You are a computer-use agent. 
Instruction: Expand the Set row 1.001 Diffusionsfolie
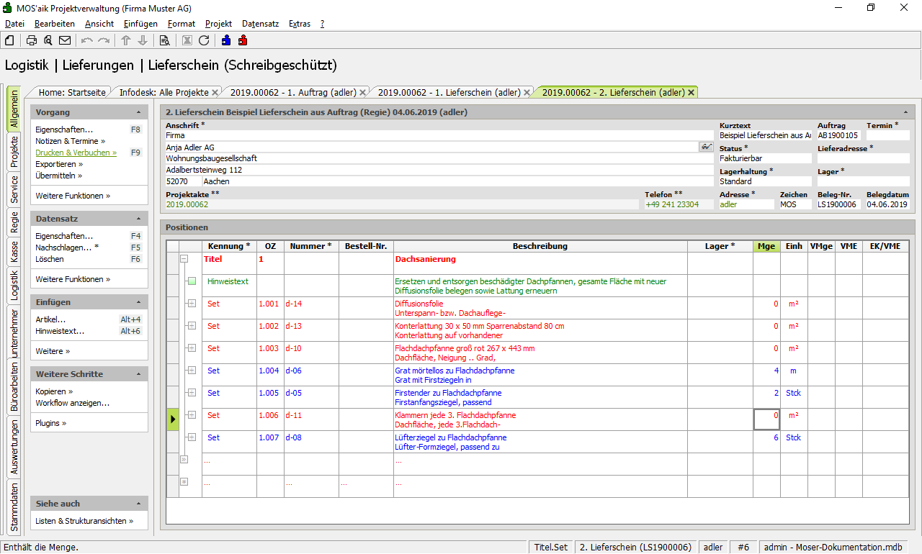pos(192,304)
